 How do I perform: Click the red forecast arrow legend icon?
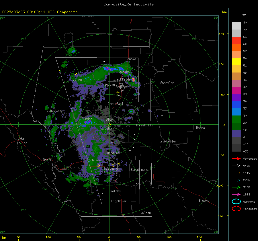pos(236,158)
